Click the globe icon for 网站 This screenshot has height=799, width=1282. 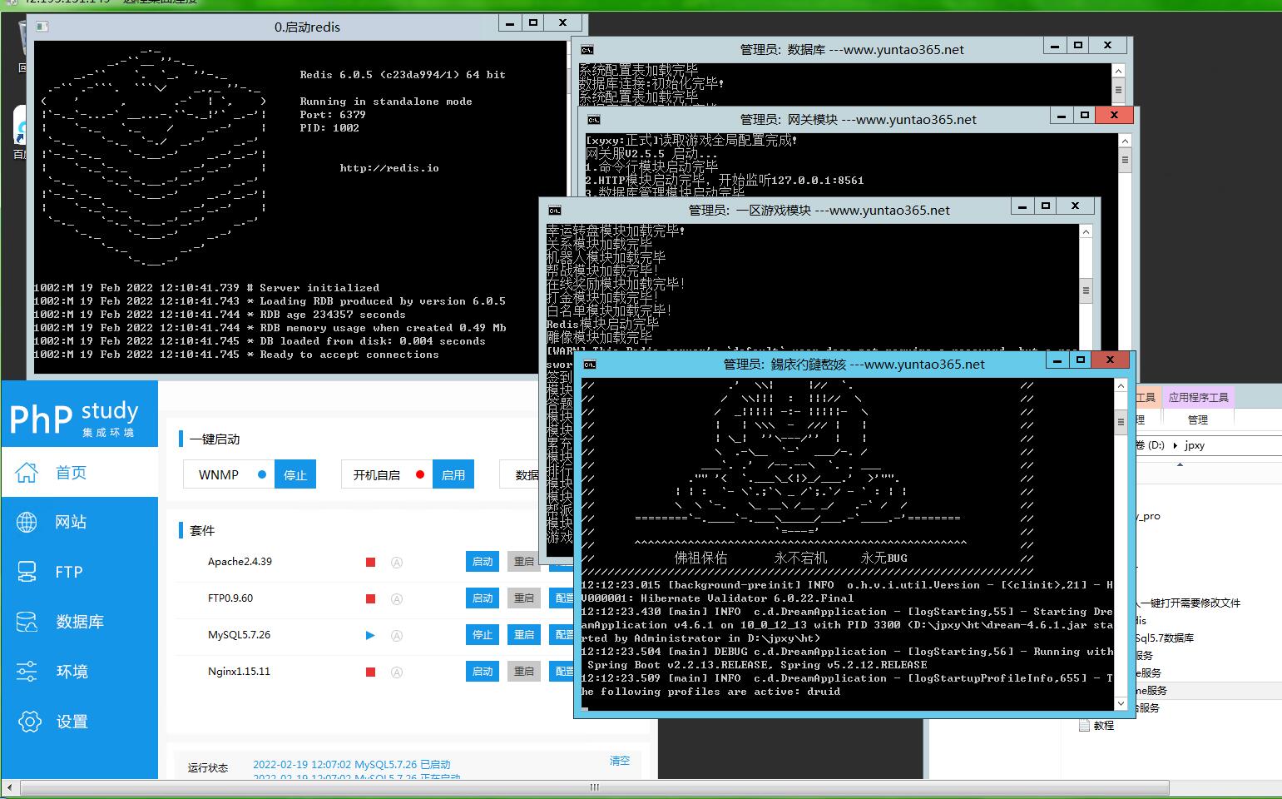[27, 522]
